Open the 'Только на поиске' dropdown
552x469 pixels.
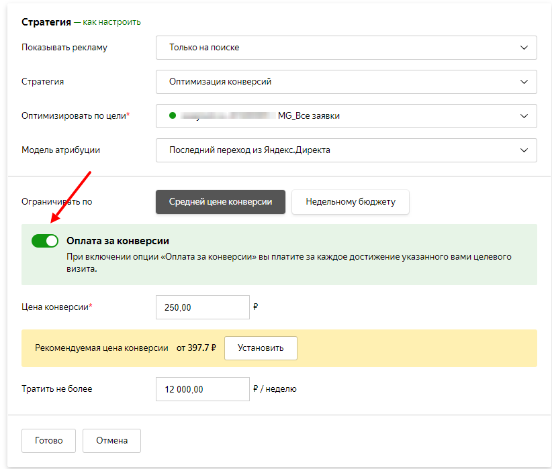336,48
